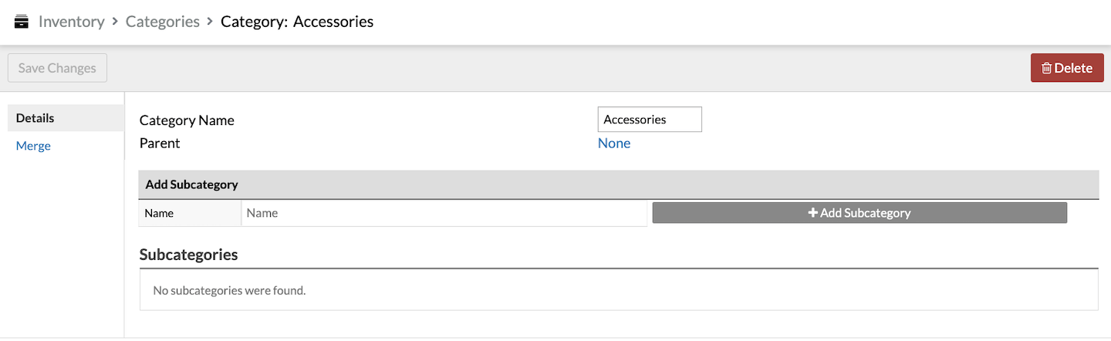Click the Save Changes button
Viewport: 1111px width, 341px height.
(x=57, y=68)
